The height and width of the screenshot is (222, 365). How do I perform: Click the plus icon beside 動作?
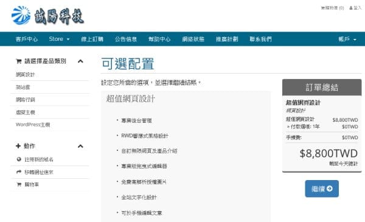pos(18,146)
